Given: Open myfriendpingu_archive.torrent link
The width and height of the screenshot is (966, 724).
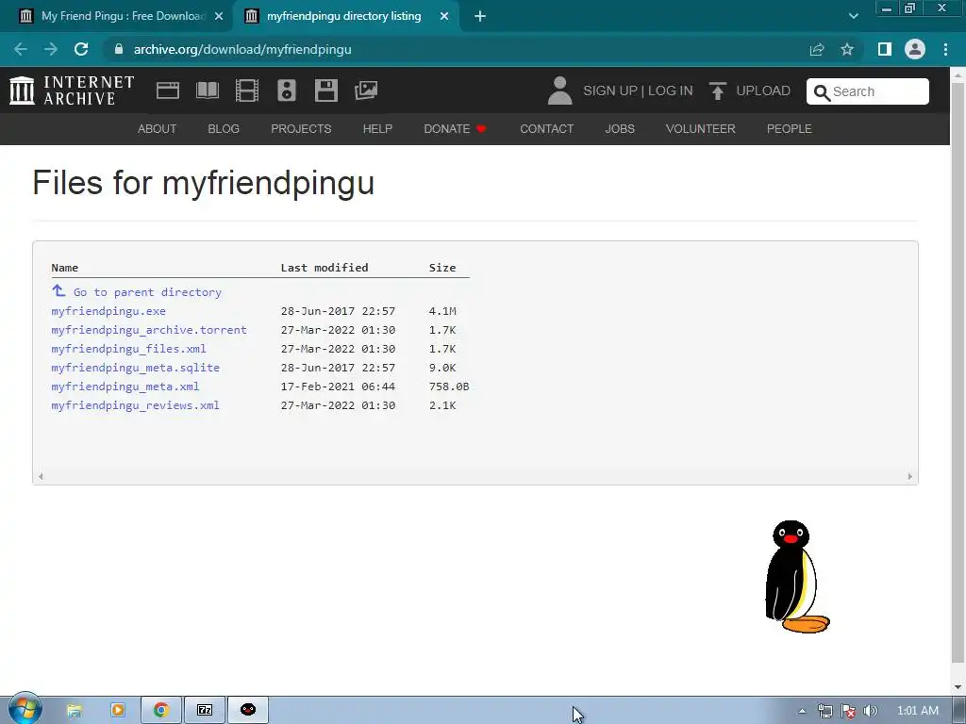Looking at the screenshot, I should coord(149,330).
